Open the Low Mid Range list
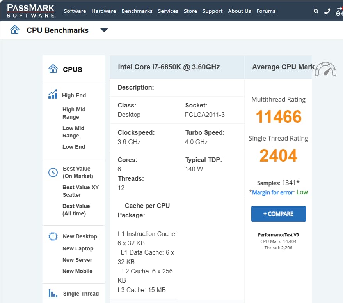Screen dimensions: 343x303 point(73,132)
